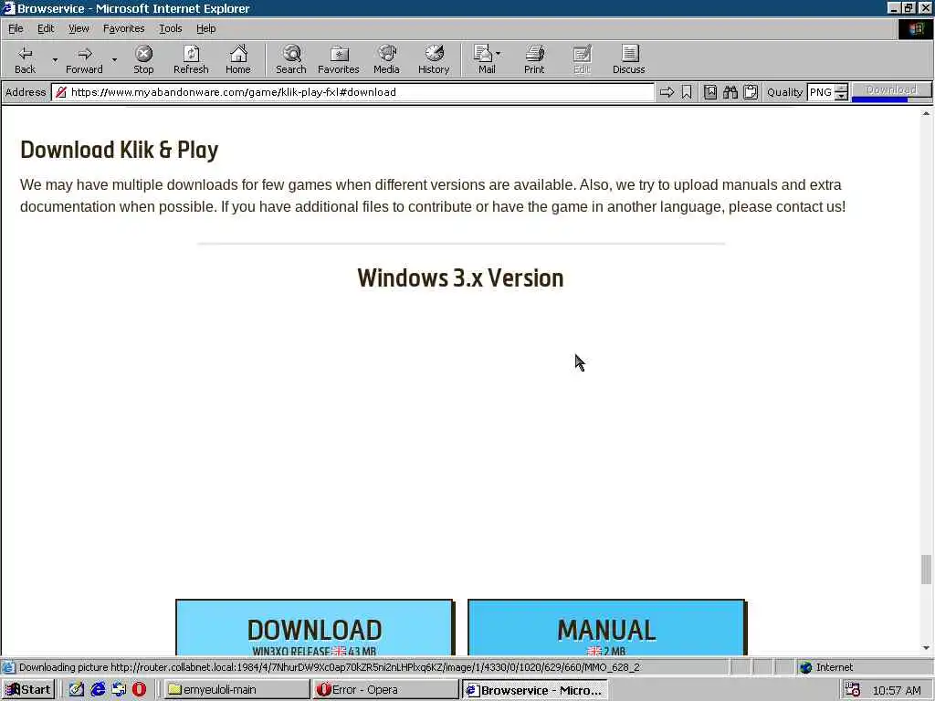
Task: Open the Edit menu
Action: 46,28
